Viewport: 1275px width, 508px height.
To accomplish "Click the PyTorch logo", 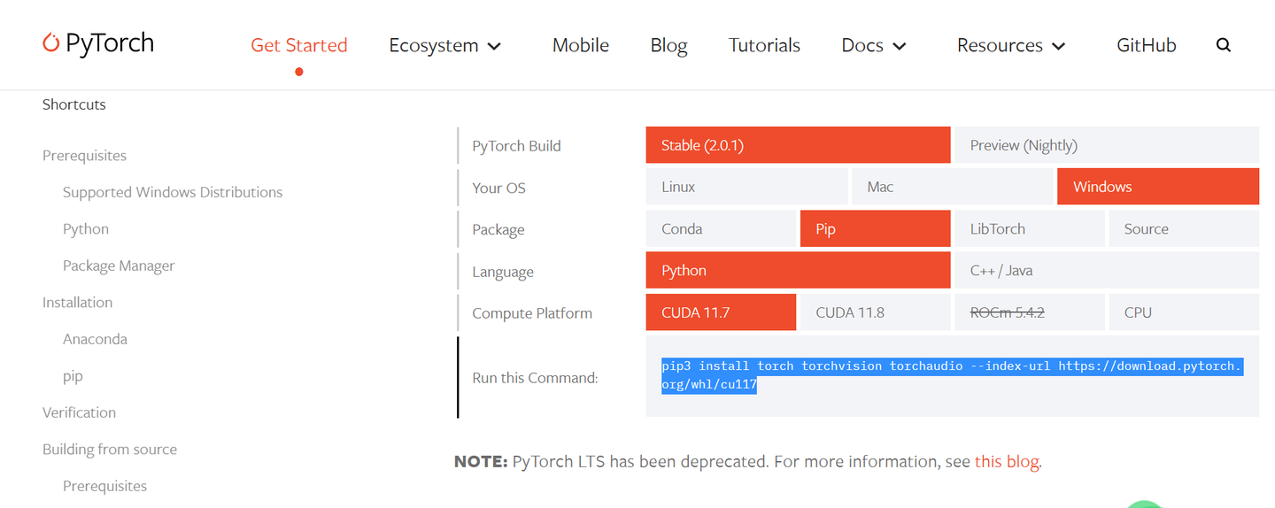I will point(98,43).
